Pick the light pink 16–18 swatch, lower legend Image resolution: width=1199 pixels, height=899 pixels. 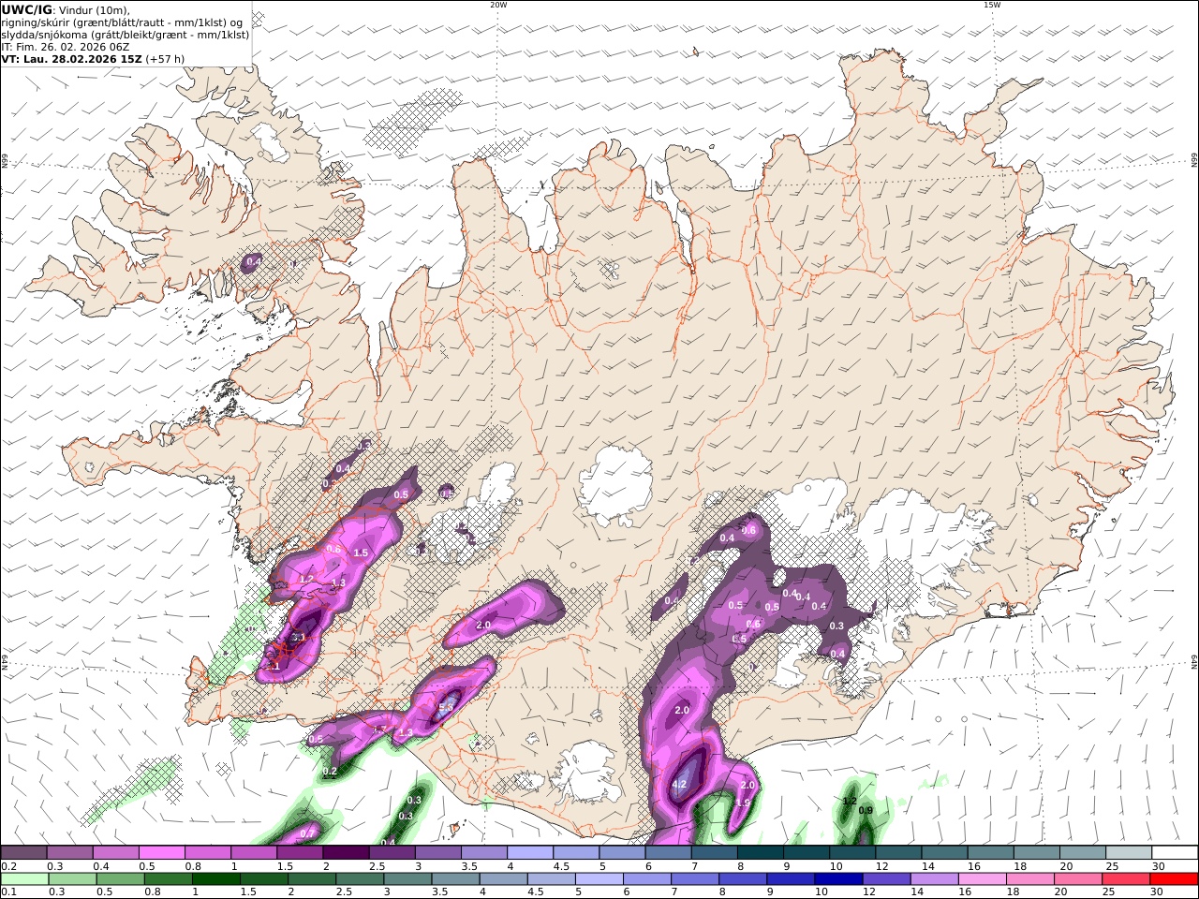pos(984,879)
